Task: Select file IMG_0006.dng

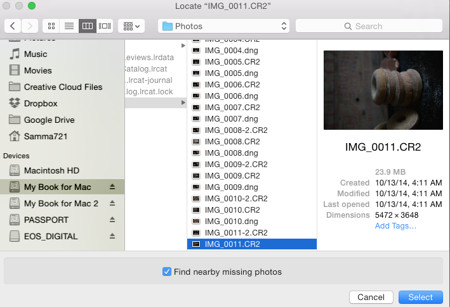Action: (231, 96)
